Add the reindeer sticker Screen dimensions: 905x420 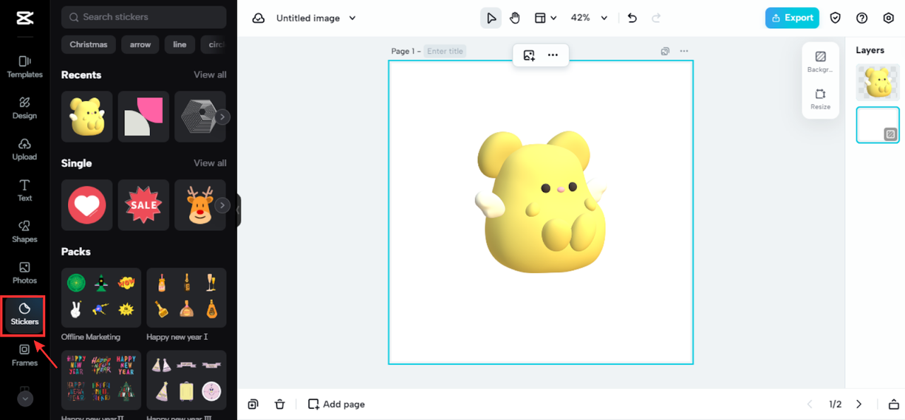pyautogui.click(x=198, y=205)
